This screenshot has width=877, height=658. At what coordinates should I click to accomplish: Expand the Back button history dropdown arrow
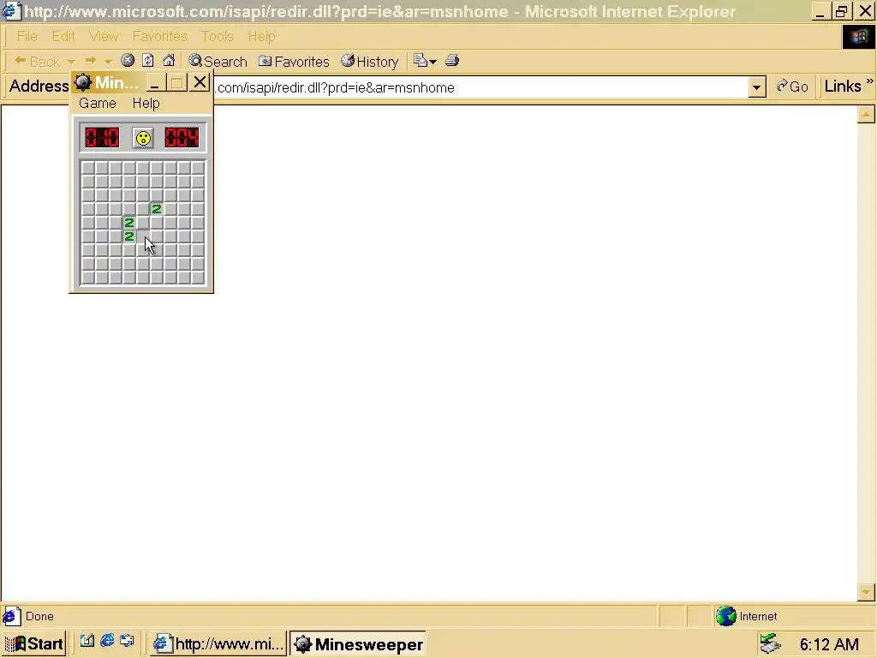(71, 61)
